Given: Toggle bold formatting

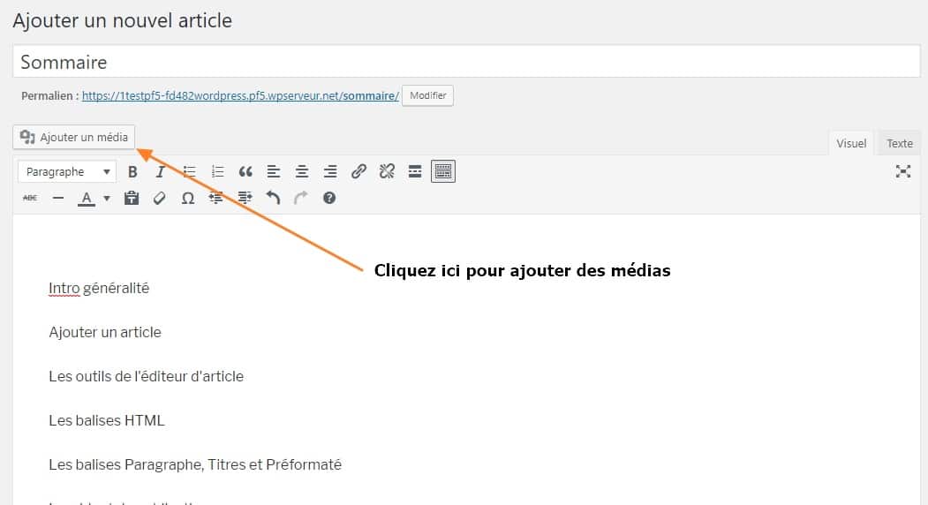Looking at the screenshot, I should (132, 171).
